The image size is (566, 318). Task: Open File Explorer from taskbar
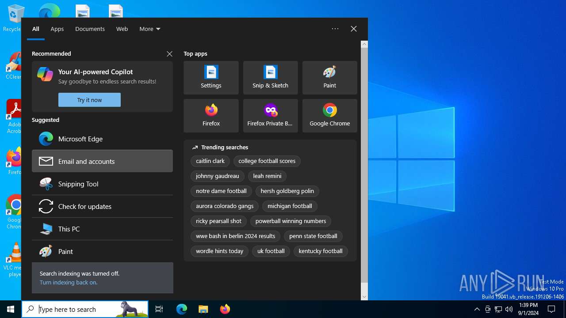coord(203,309)
